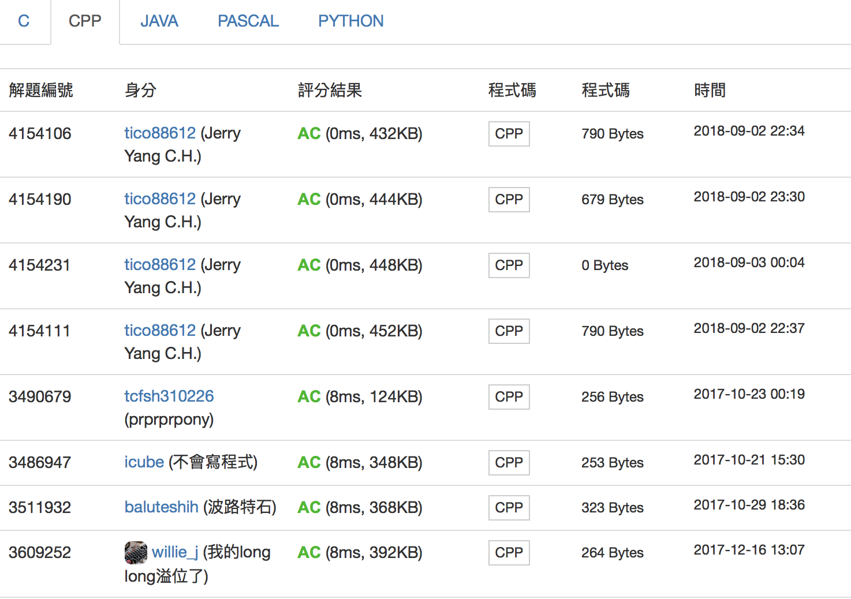
Task: Show CPP code for submission 3490679
Action: pos(509,397)
